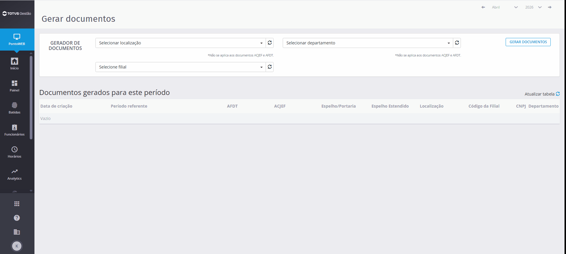Click the Atualizar tabela refresh icon
The image size is (566, 254).
coord(558,94)
